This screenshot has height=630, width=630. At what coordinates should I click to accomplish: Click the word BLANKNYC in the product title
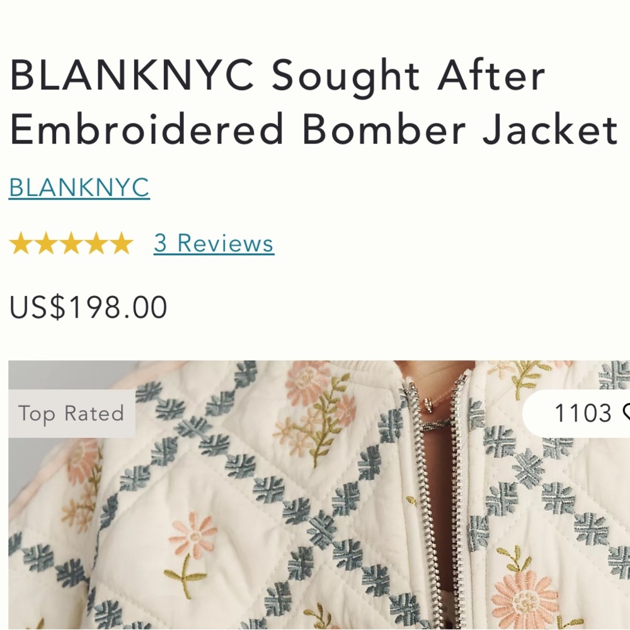132,75
